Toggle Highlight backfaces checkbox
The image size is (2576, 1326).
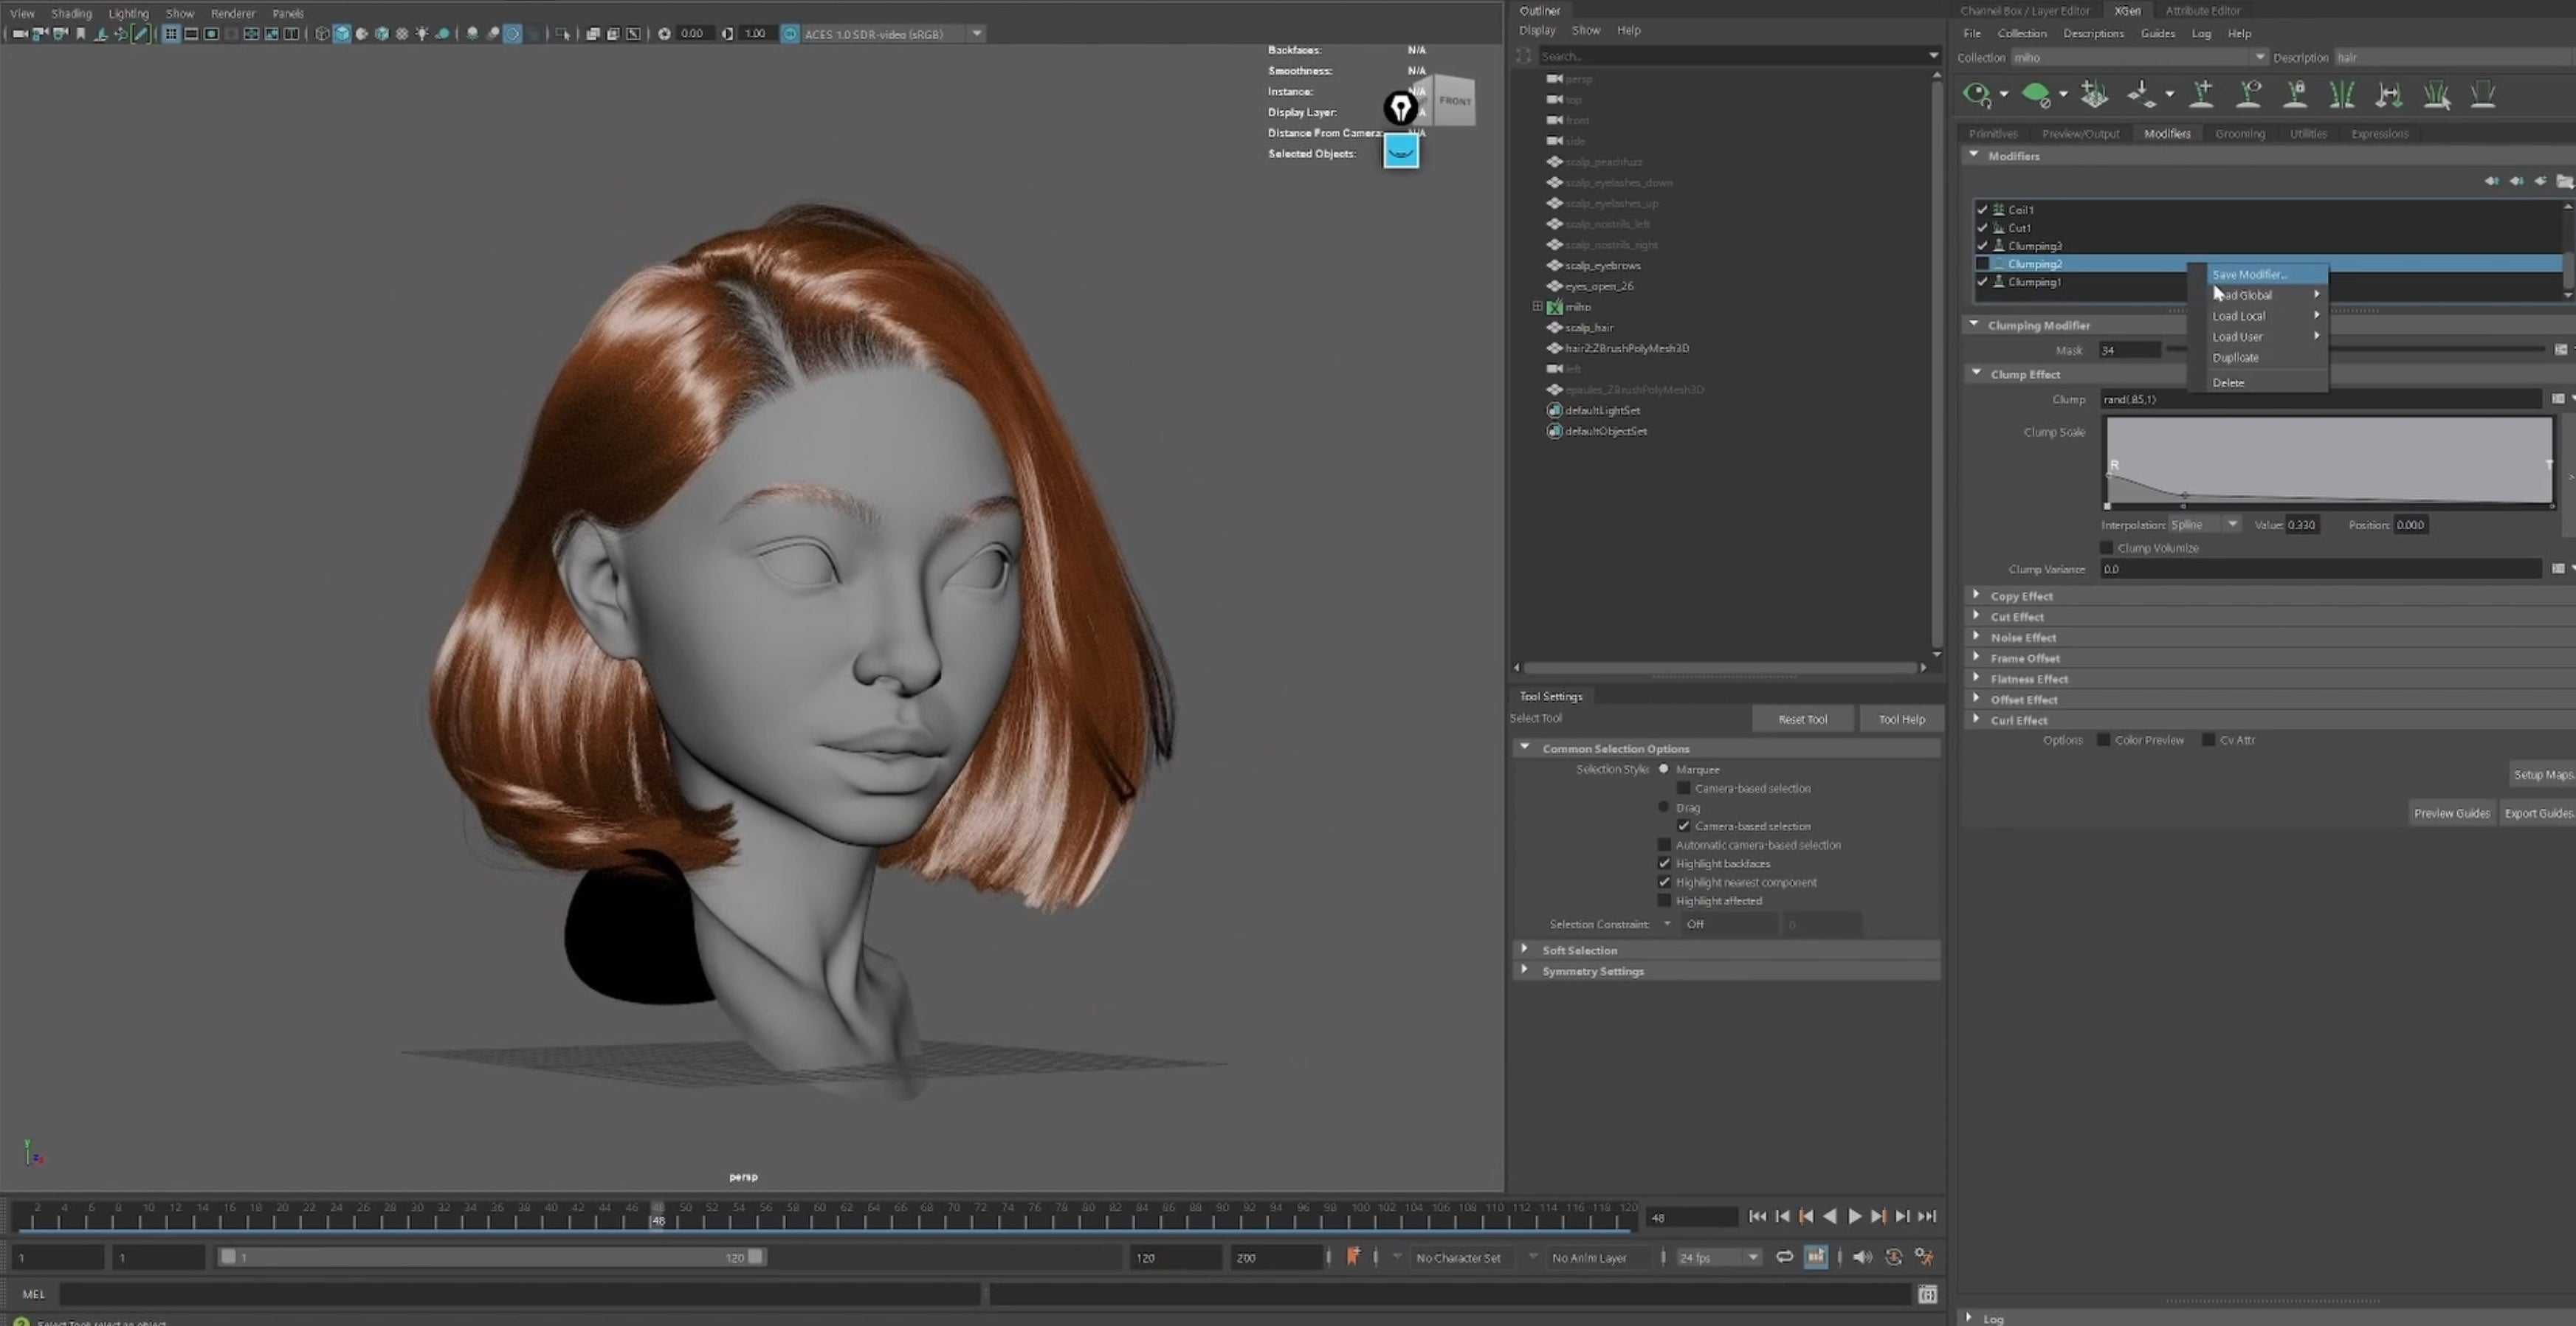click(1664, 863)
